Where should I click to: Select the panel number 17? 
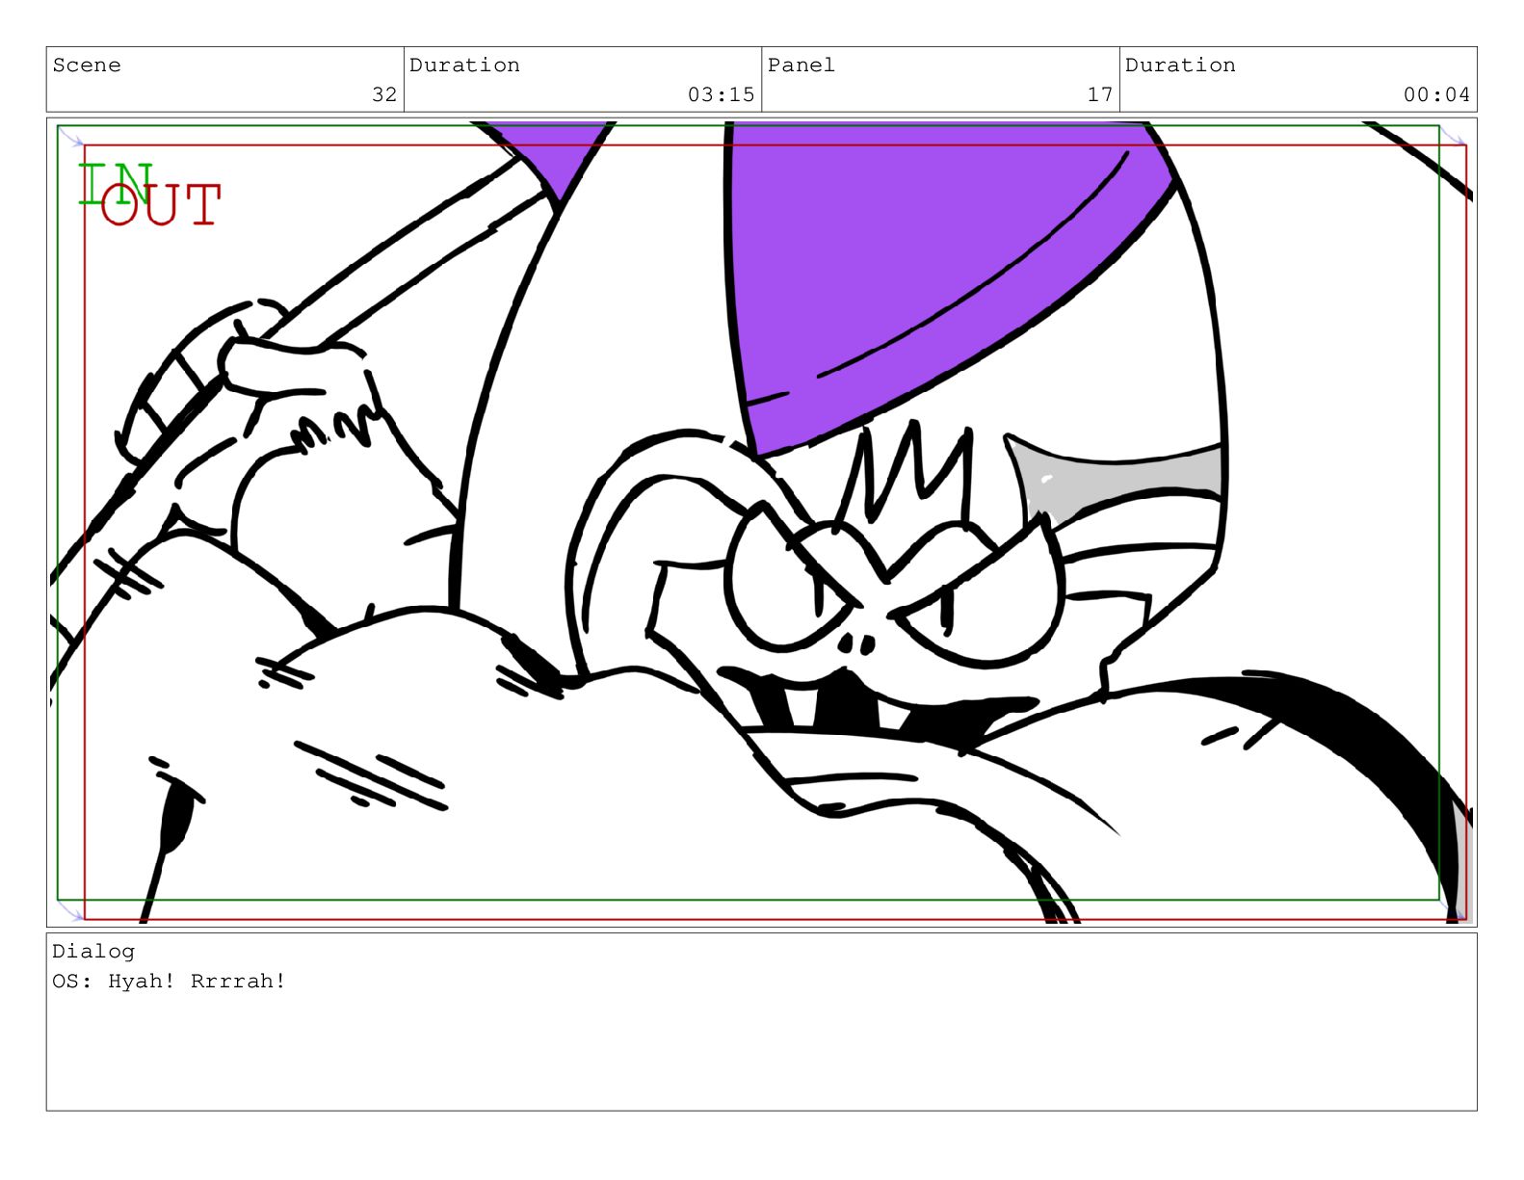[x=1100, y=94]
